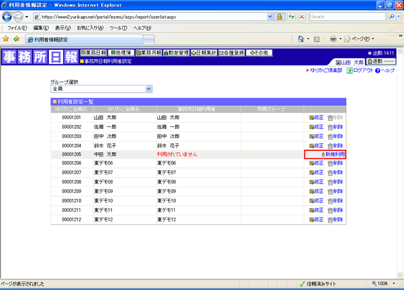Click the red 利用されていません text

click(x=177, y=154)
